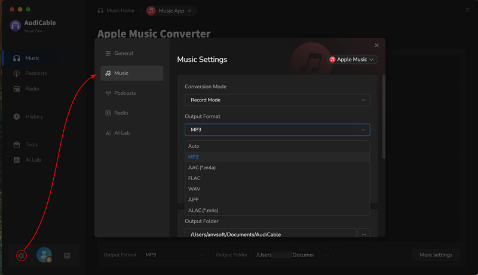Open bottom bar Output Format MP3 dropdown

click(174, 255)
